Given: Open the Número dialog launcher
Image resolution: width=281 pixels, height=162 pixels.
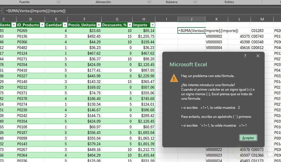Looking at the screenshot, I should point(195,2).
